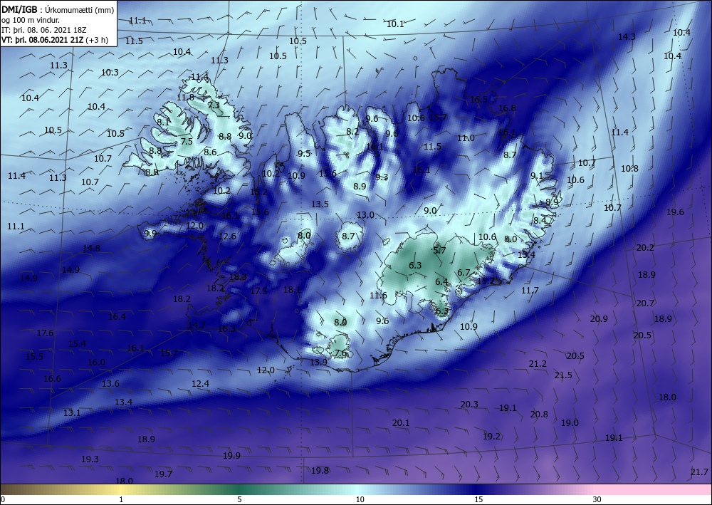Click the value 13.0 on the map

click(365, 215)
